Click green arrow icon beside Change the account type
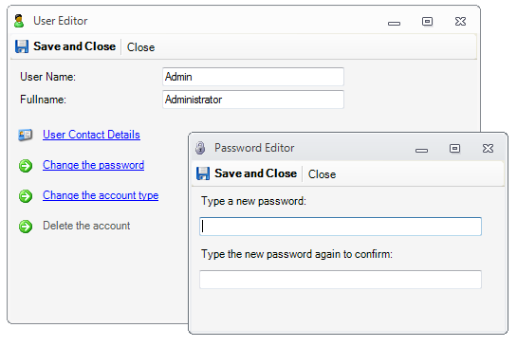 tap(26, 196)
